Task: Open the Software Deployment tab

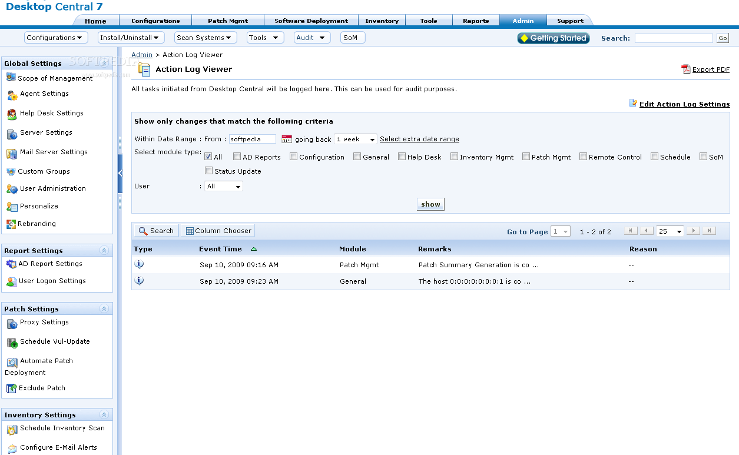Action: pyautogui.click(x=311, y=21)
